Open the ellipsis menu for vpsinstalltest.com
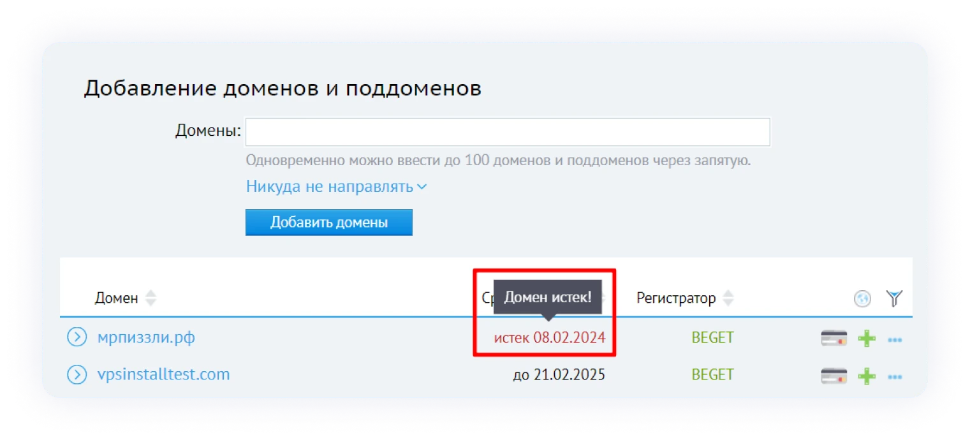The width and height of the screenshot is (970, 440). [x=895, y=377]
